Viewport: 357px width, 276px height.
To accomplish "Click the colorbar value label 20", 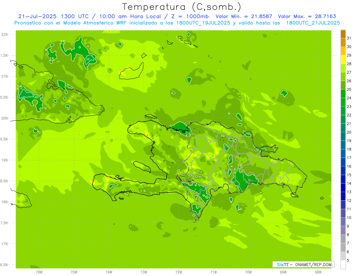I will click(349, 132).
